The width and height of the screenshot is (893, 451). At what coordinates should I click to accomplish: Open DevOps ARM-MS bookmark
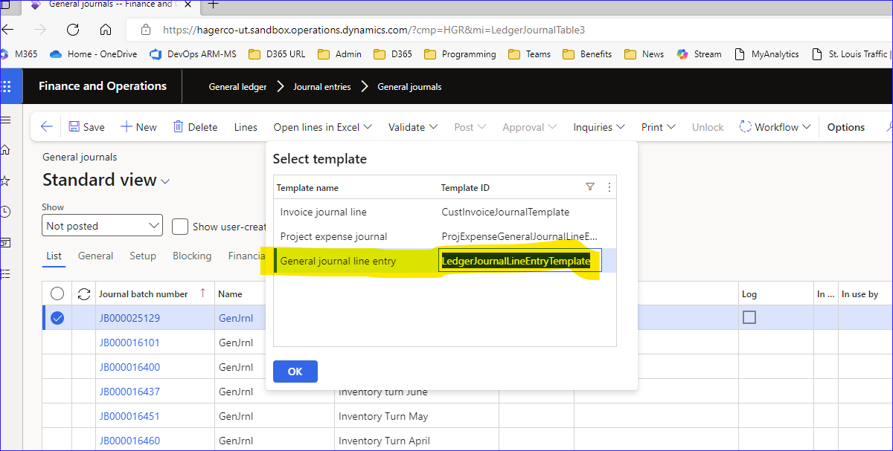click(x=193, y=54)
